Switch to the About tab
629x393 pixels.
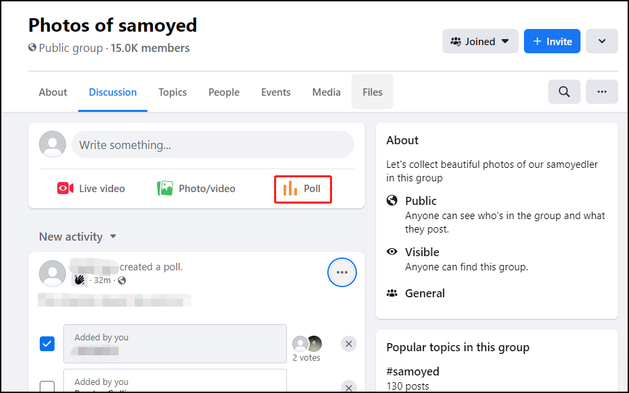(53, 92)
